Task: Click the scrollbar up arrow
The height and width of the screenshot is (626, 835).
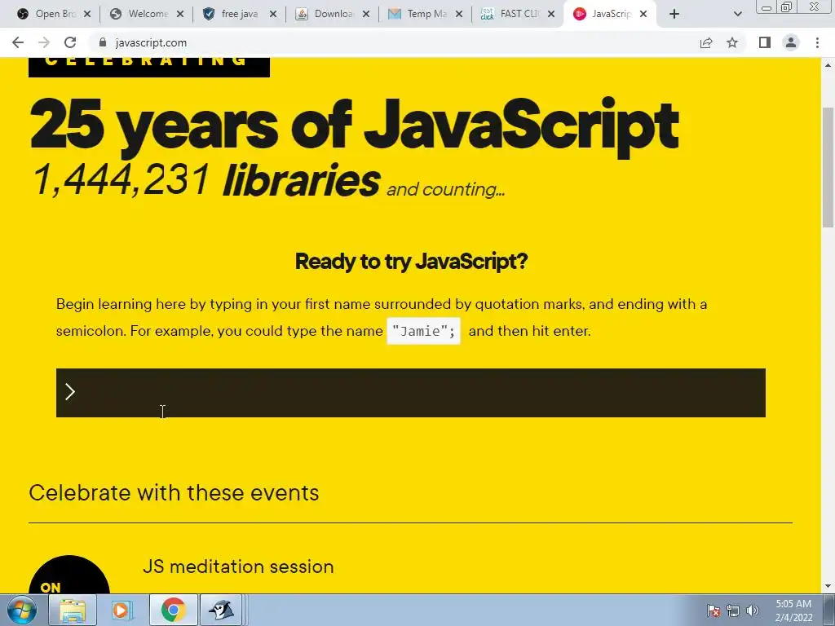Action: click(828, 65)
